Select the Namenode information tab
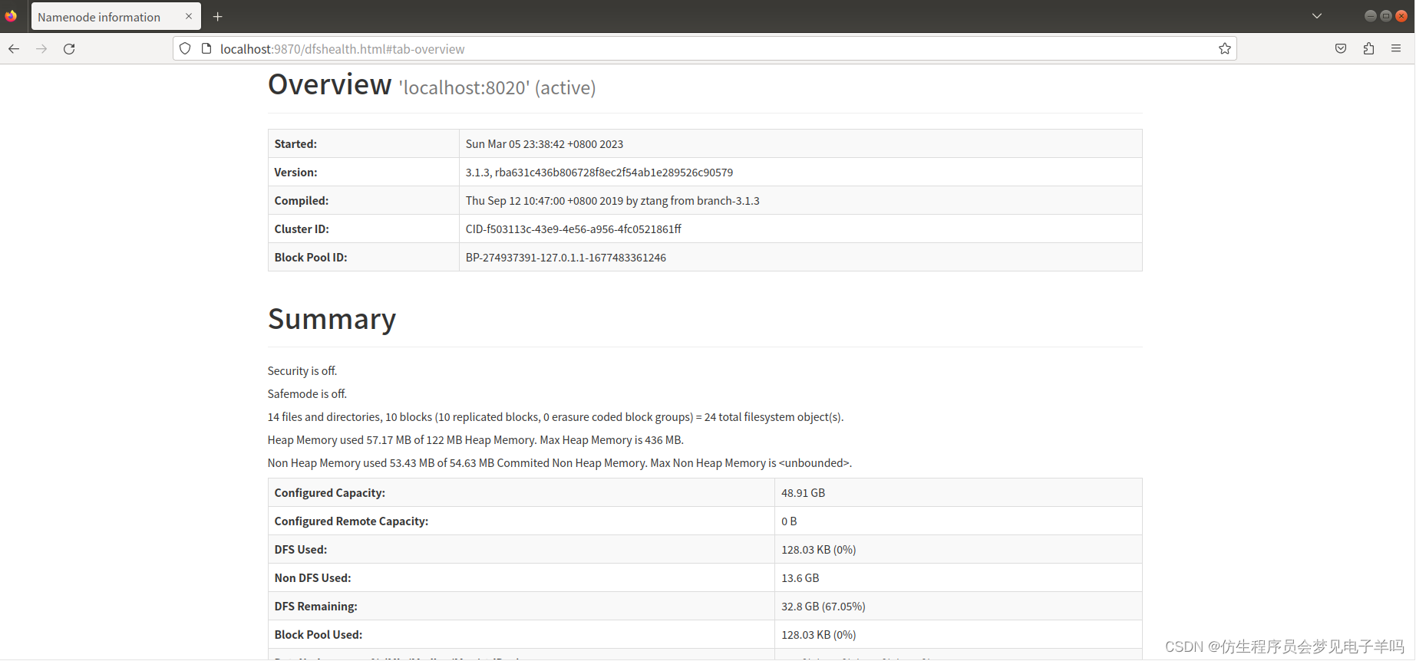The height and width of the screenshot is (661, 1416). (116, 16)
